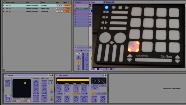Toggle the Beat Repeat device activator
Viewport: 186px width, 105px height.
(x=57, y=75)
